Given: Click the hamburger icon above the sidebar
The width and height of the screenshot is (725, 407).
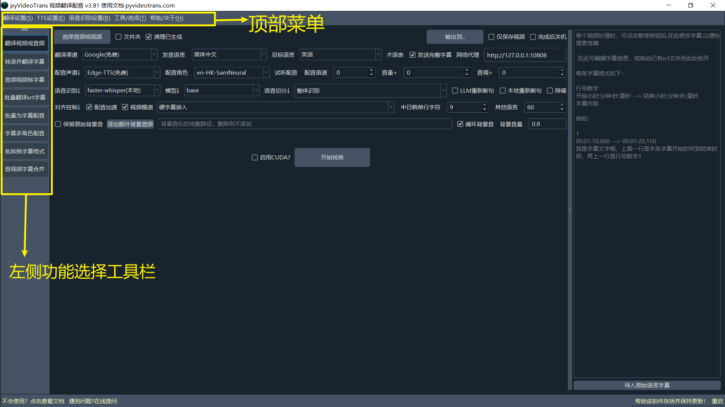Looking at the screenshot, I should coord(25,29).
